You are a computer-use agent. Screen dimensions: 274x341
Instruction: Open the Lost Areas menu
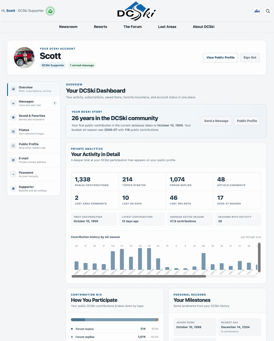[x=167, y=27]
